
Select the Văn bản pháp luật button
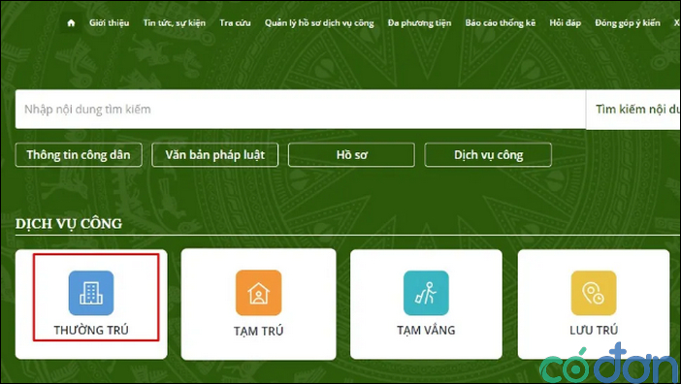(215, 155)
